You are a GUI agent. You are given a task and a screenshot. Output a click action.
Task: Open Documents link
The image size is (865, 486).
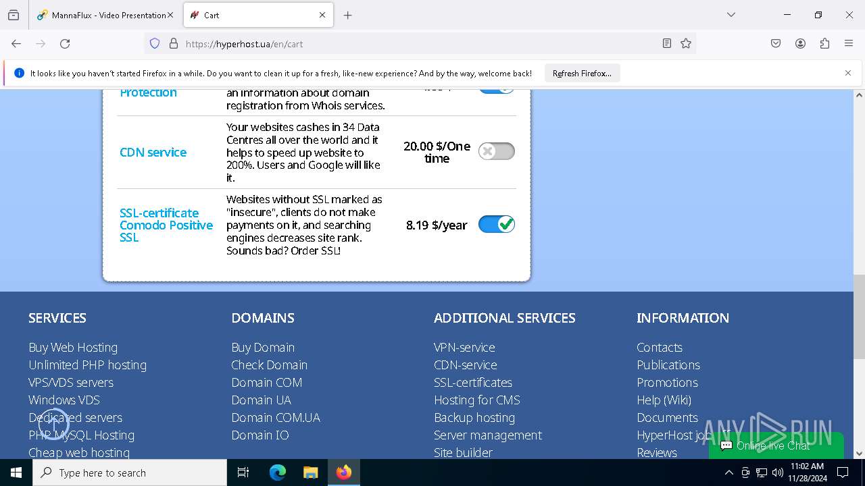point(667,417)
